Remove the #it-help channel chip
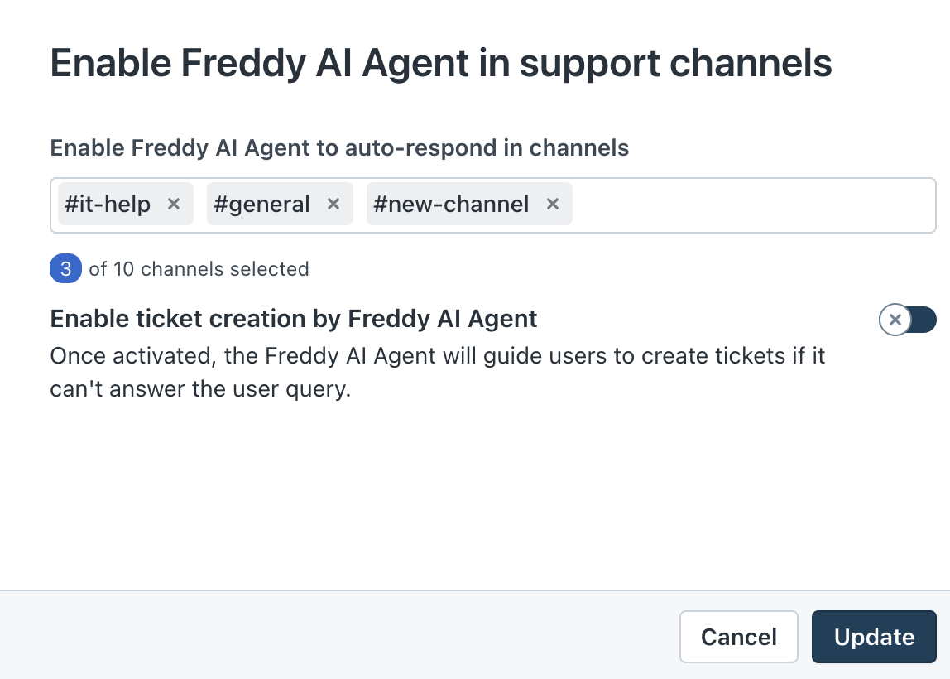Screen dimensions: 950x679 pyautogui.click(x=174, y=205)
